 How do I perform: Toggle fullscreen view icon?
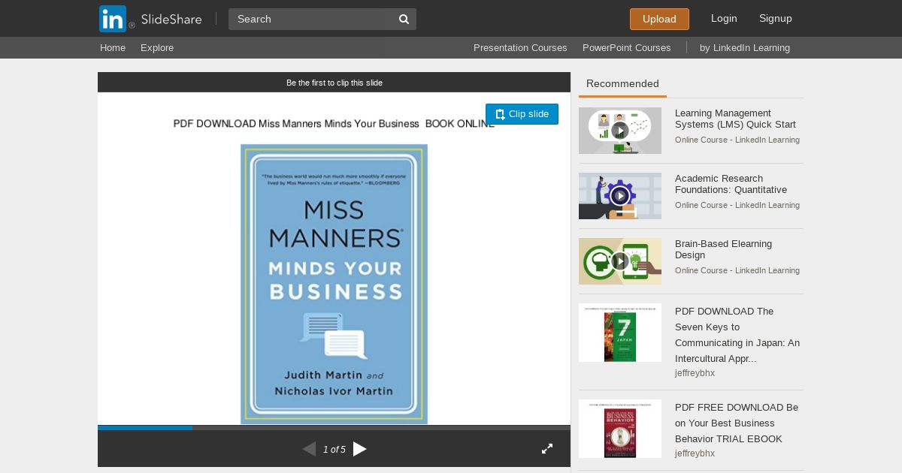(x=547, y=449)
